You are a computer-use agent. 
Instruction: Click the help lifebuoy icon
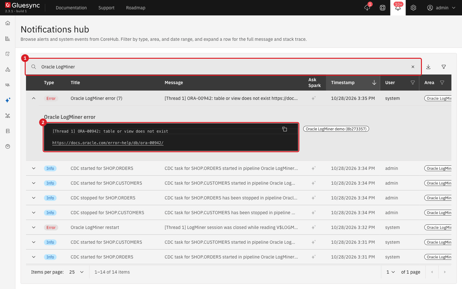[x=382, y=8]
